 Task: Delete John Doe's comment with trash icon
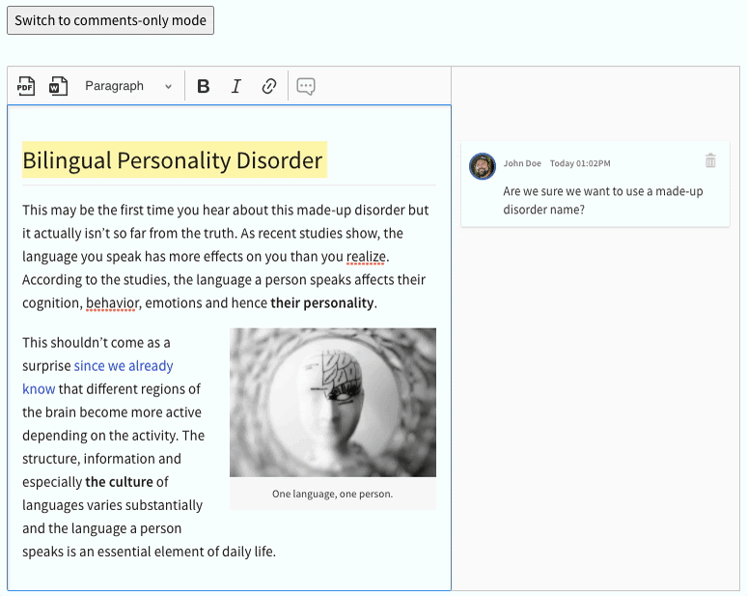coord(710,161)
